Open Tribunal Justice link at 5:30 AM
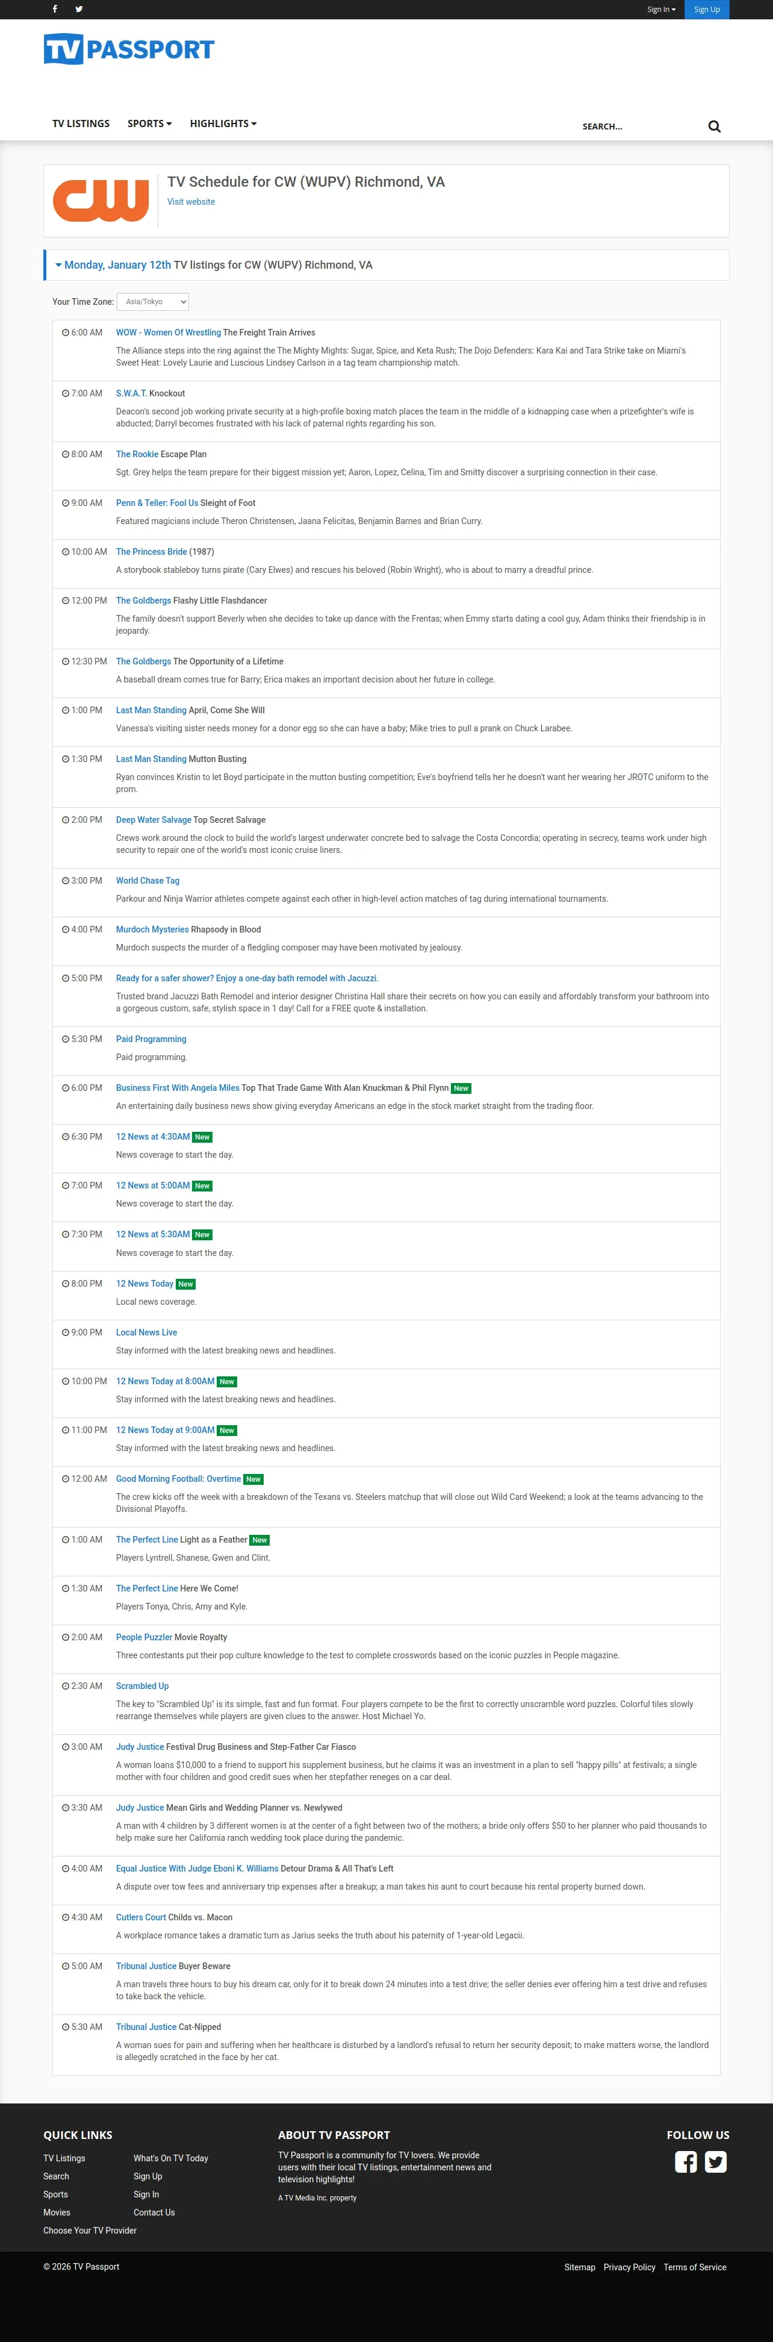The height and width of the screenshot is (2342, 773). pyautogui.click(x=146, y=2028)
